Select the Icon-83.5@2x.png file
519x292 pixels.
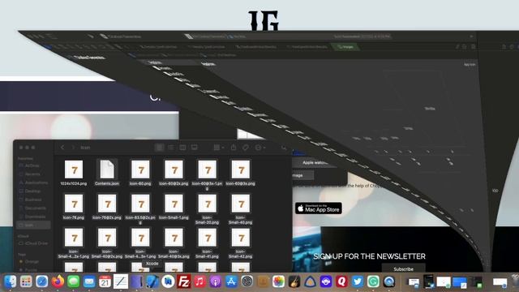(140, 209)
